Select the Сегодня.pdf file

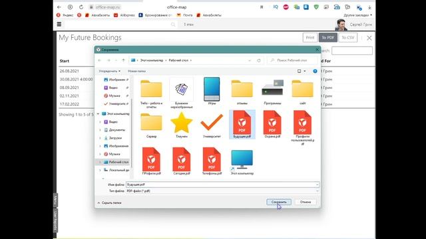181,161
